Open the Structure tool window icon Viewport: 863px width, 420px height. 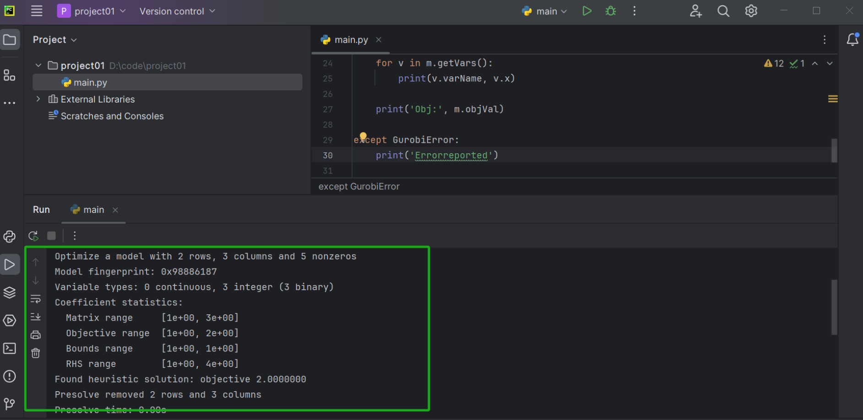(10, 75)
